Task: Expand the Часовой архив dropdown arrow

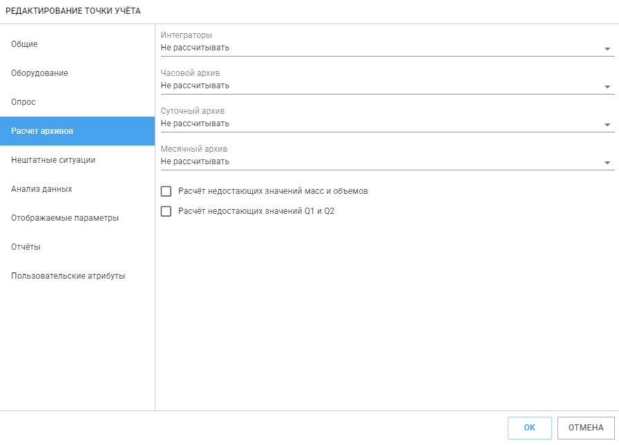Action: tap(607, 87)
